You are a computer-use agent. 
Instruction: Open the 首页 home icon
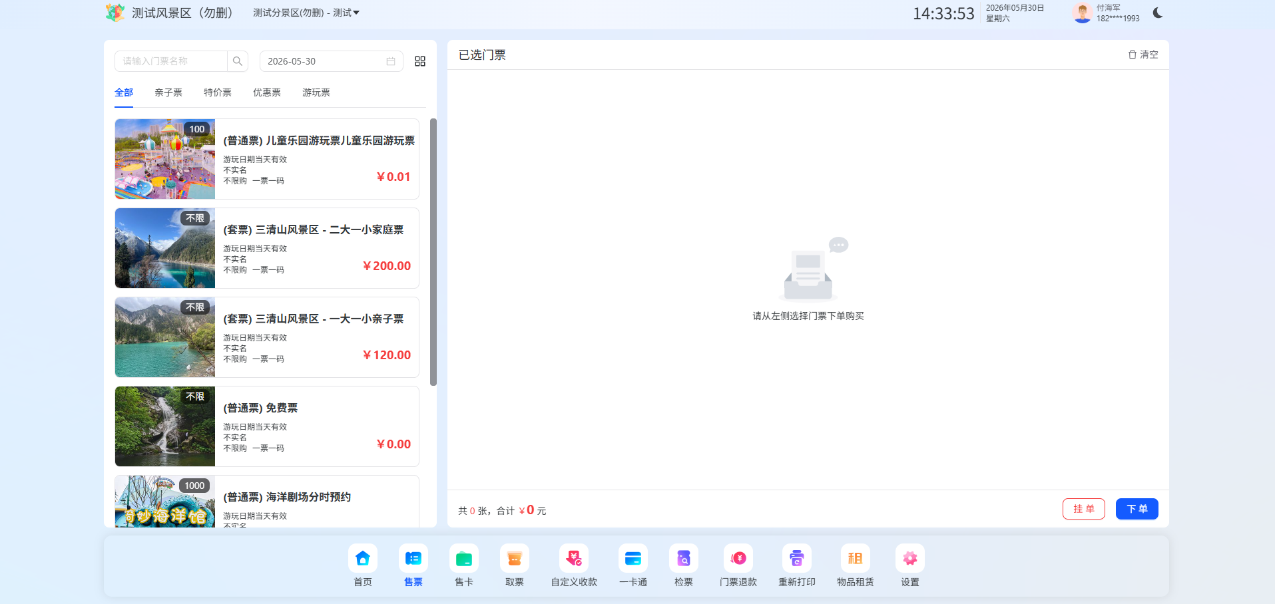pos(363,559)
